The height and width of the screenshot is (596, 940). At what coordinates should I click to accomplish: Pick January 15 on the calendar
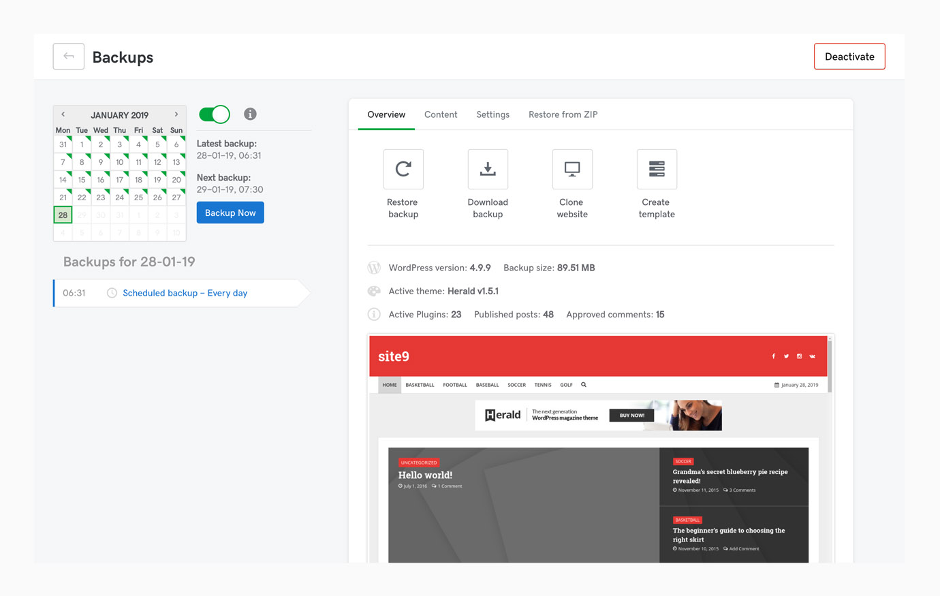coord(82,180)
